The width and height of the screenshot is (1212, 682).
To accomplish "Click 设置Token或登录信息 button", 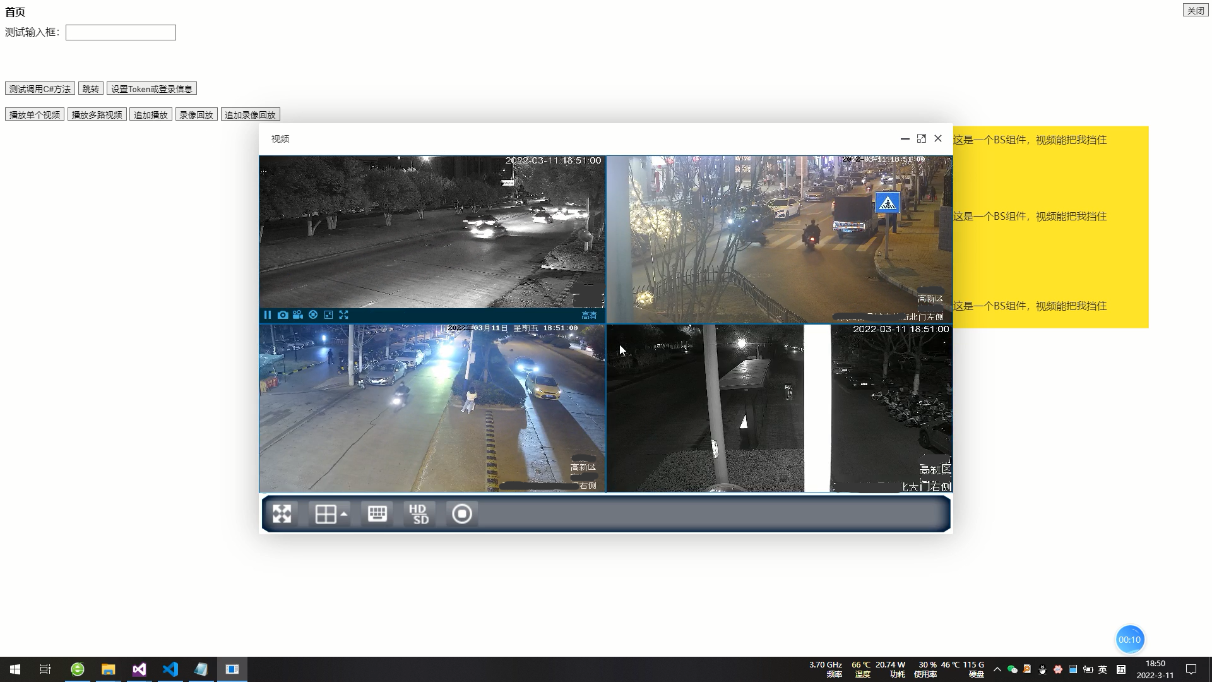I will pos(151,88).
